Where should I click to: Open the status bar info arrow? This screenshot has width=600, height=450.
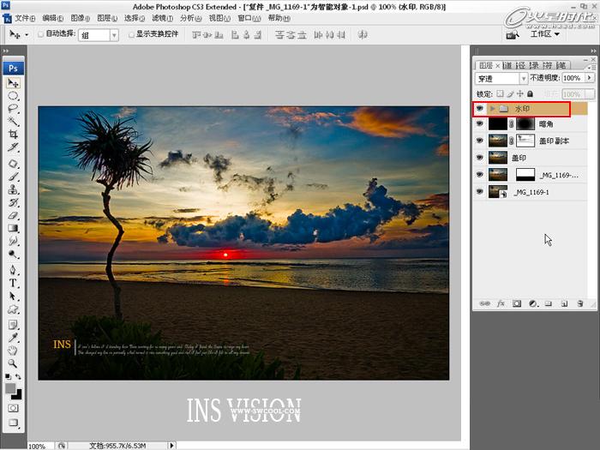[x=171, y=446]
